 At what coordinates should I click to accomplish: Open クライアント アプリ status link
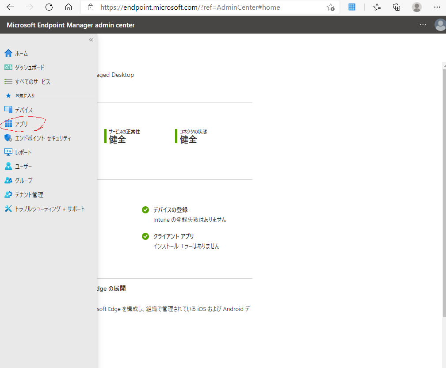click(174, 236)
